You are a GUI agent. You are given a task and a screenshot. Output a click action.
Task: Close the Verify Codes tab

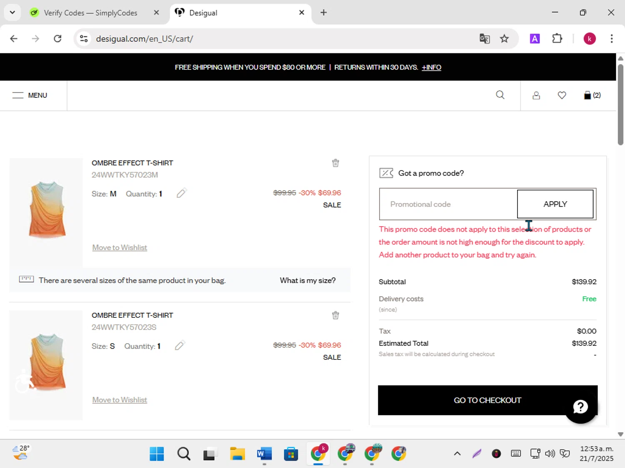click(x=156, y=12)
